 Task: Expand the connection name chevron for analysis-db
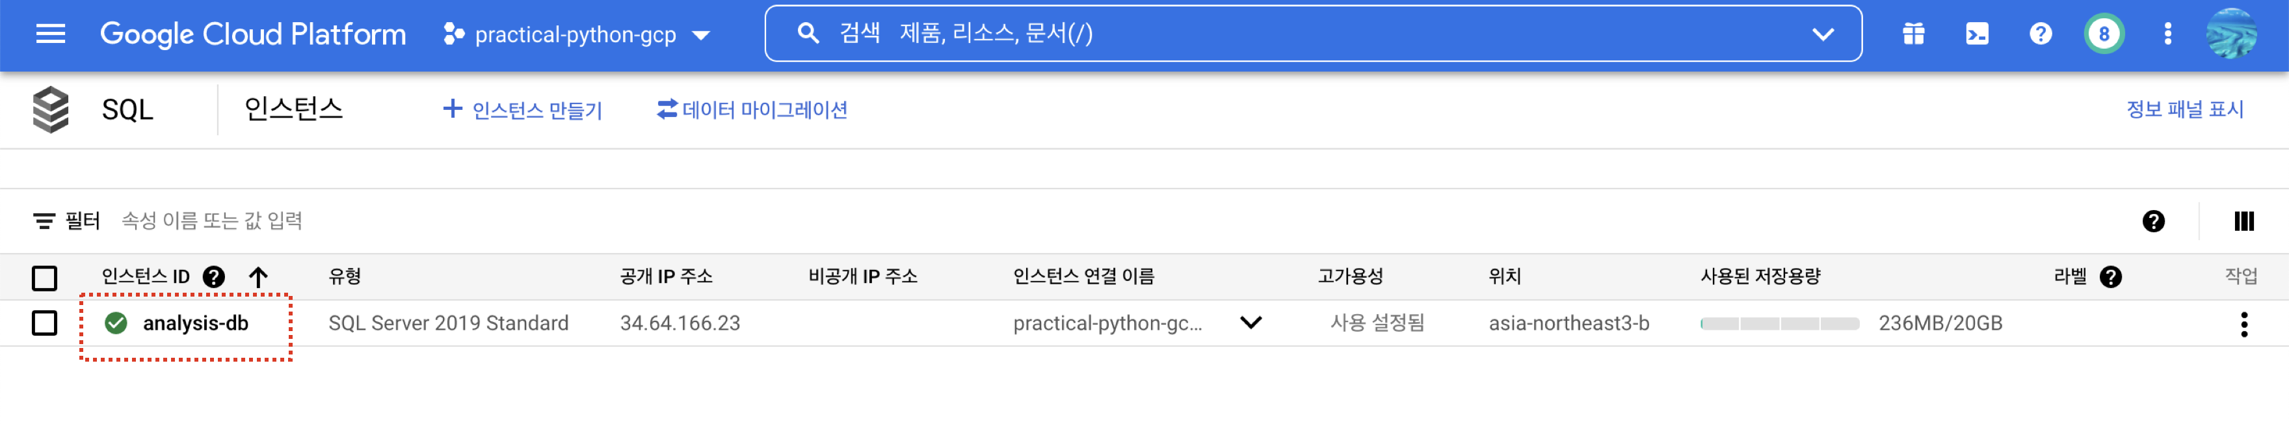(x=1250, y=323)
